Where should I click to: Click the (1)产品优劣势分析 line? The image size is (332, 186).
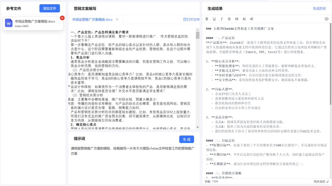tap(88, 70)
